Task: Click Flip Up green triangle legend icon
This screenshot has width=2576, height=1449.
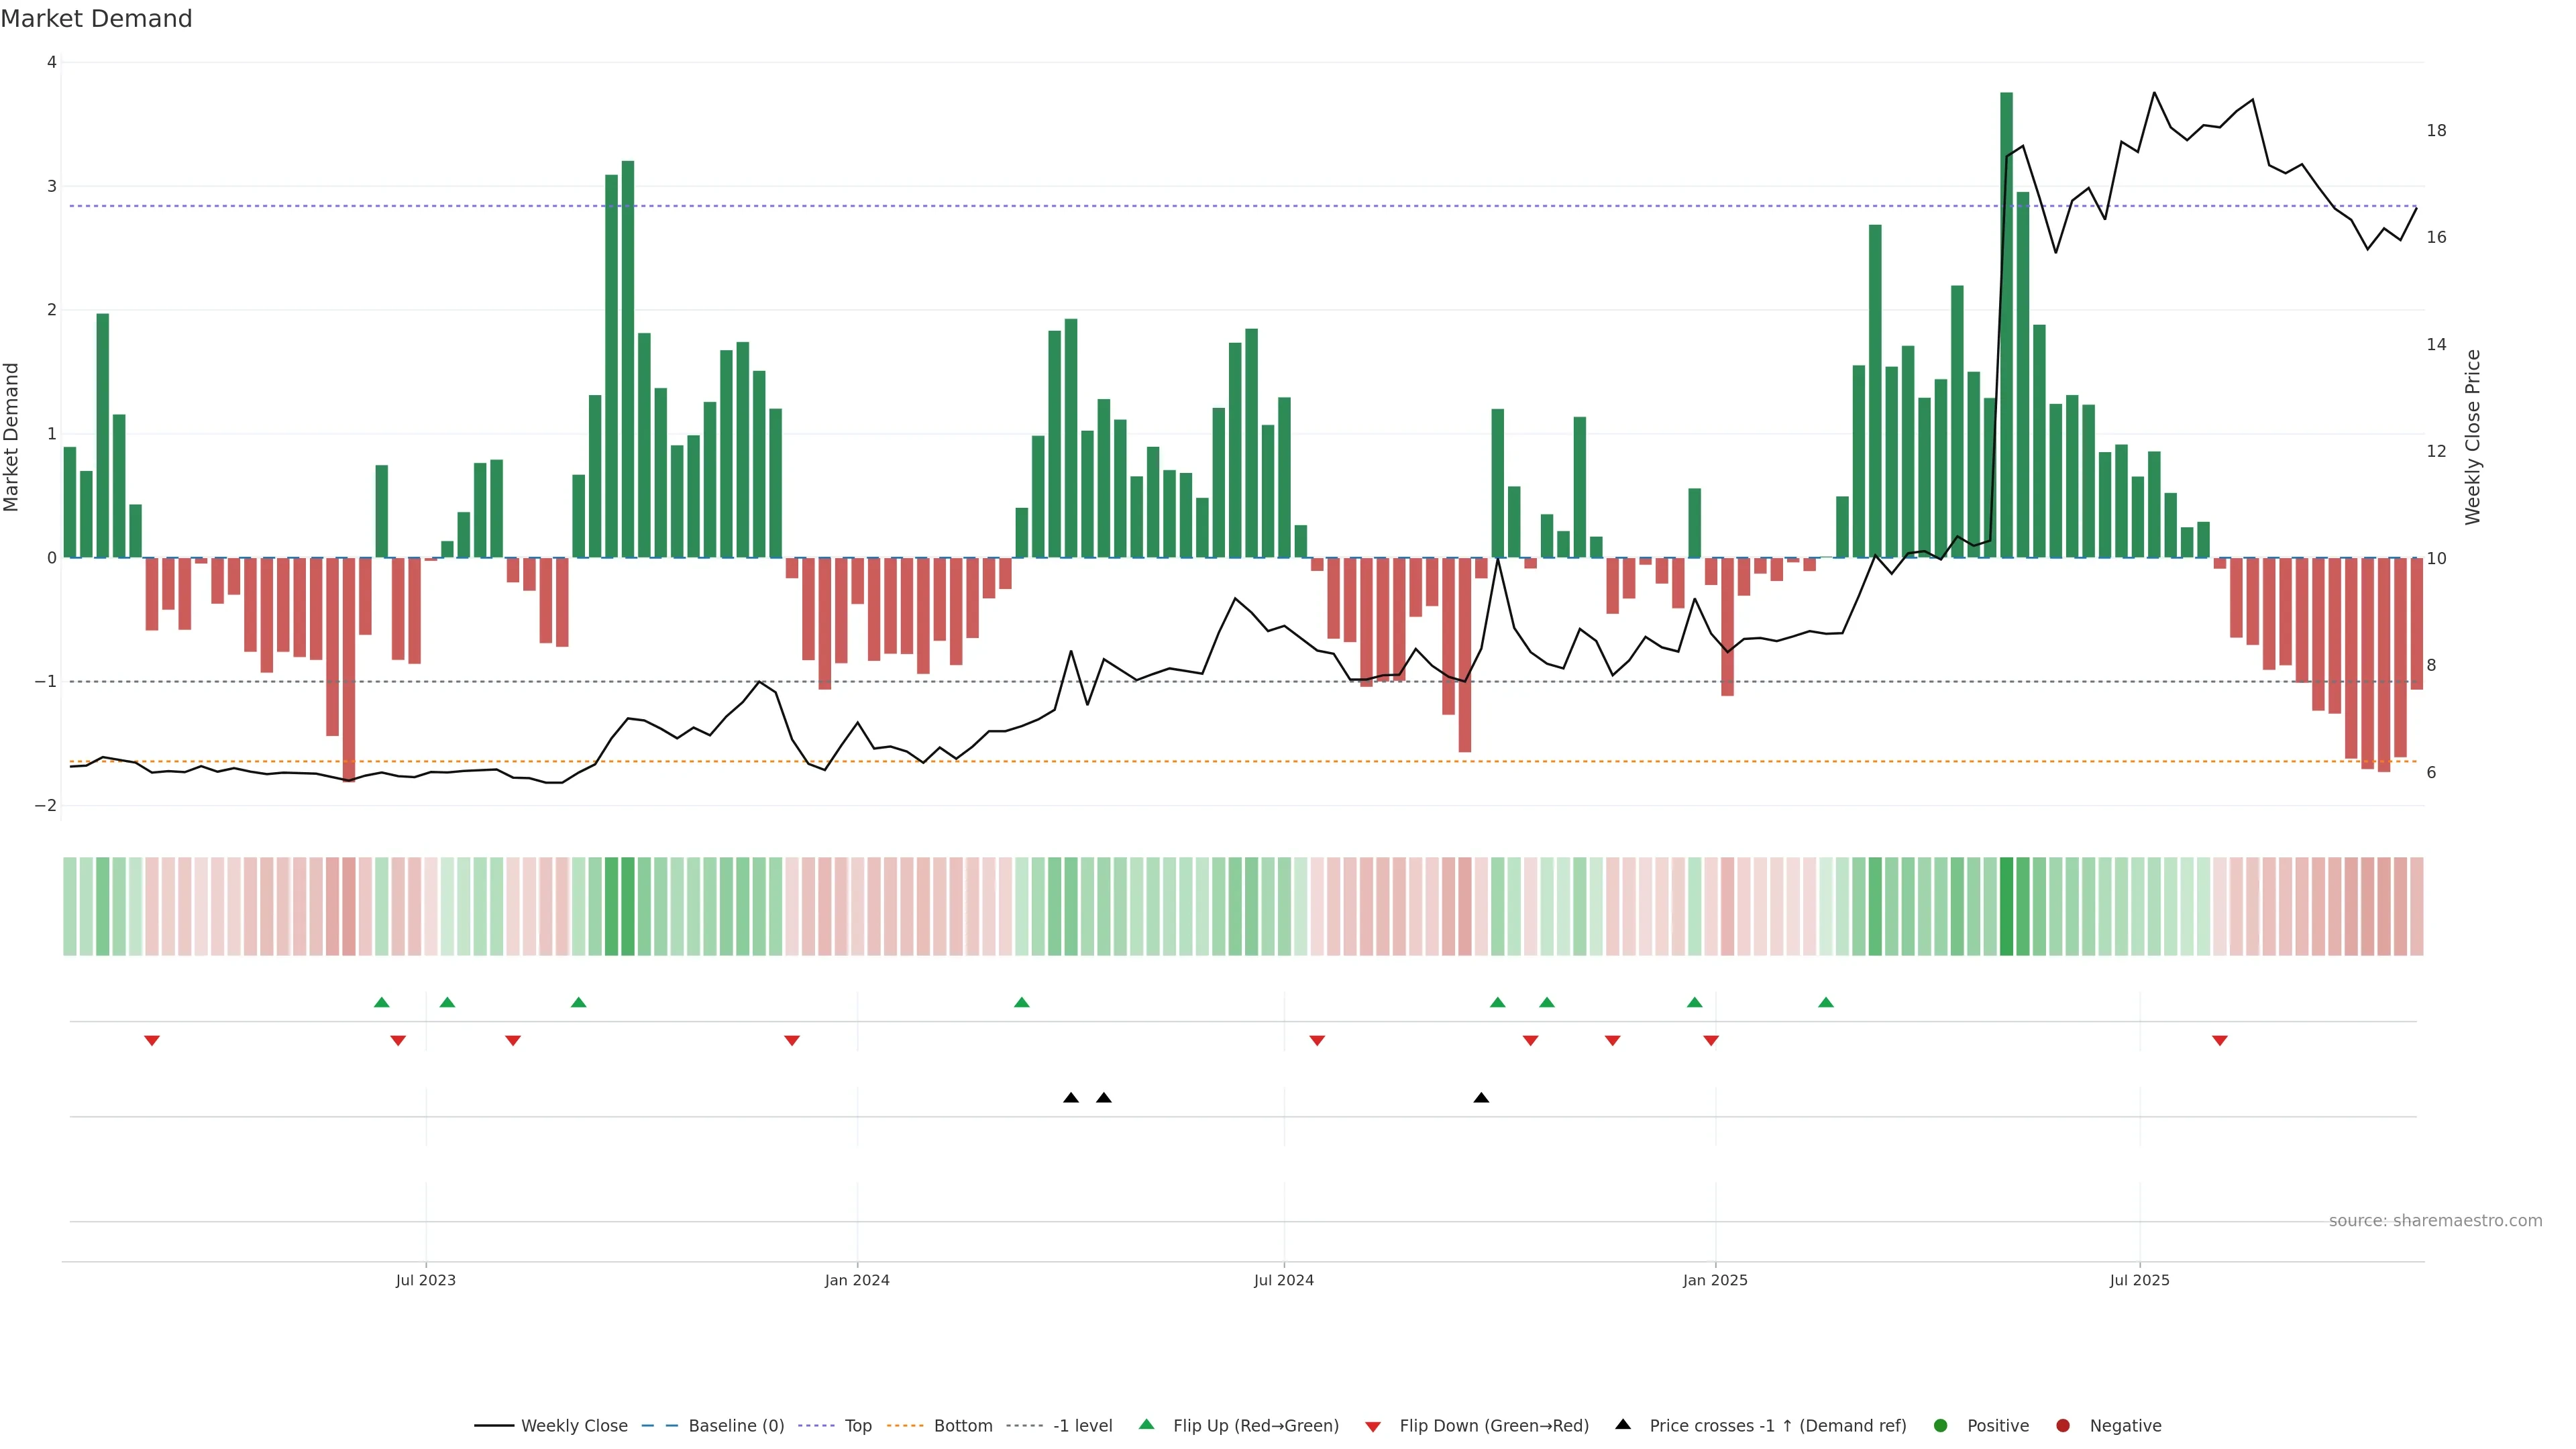Action: [1147, 1425]
